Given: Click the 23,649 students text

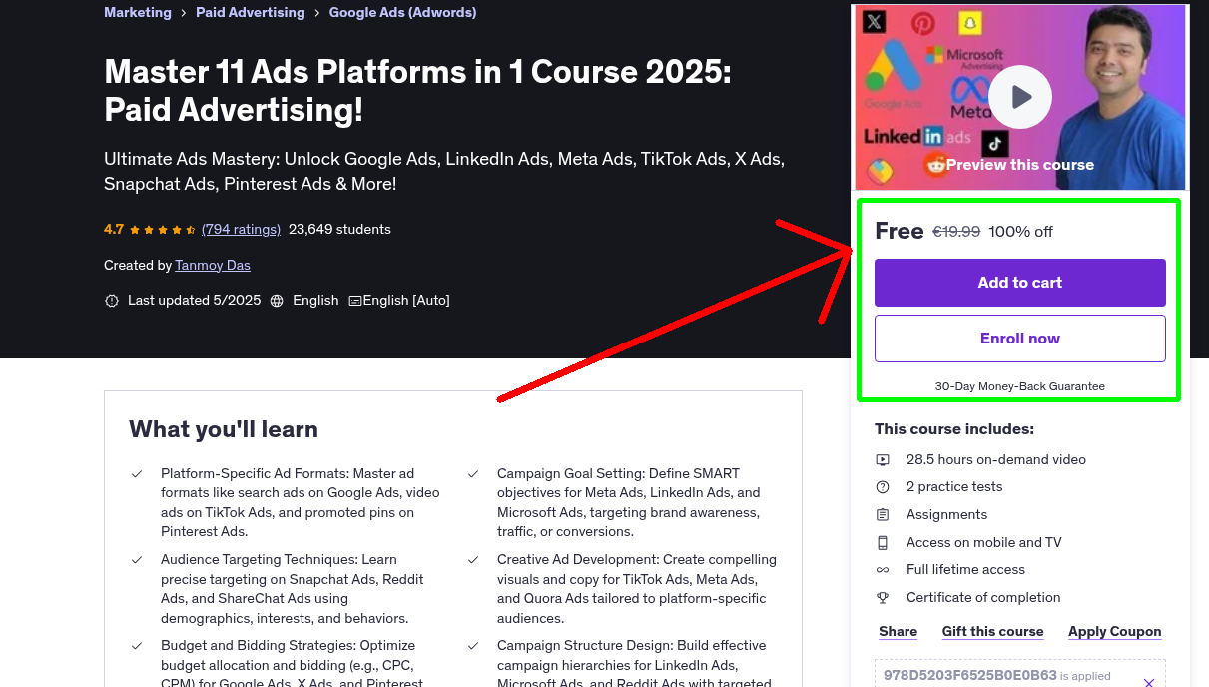Looking at the screenshot, I should point(339,229).
